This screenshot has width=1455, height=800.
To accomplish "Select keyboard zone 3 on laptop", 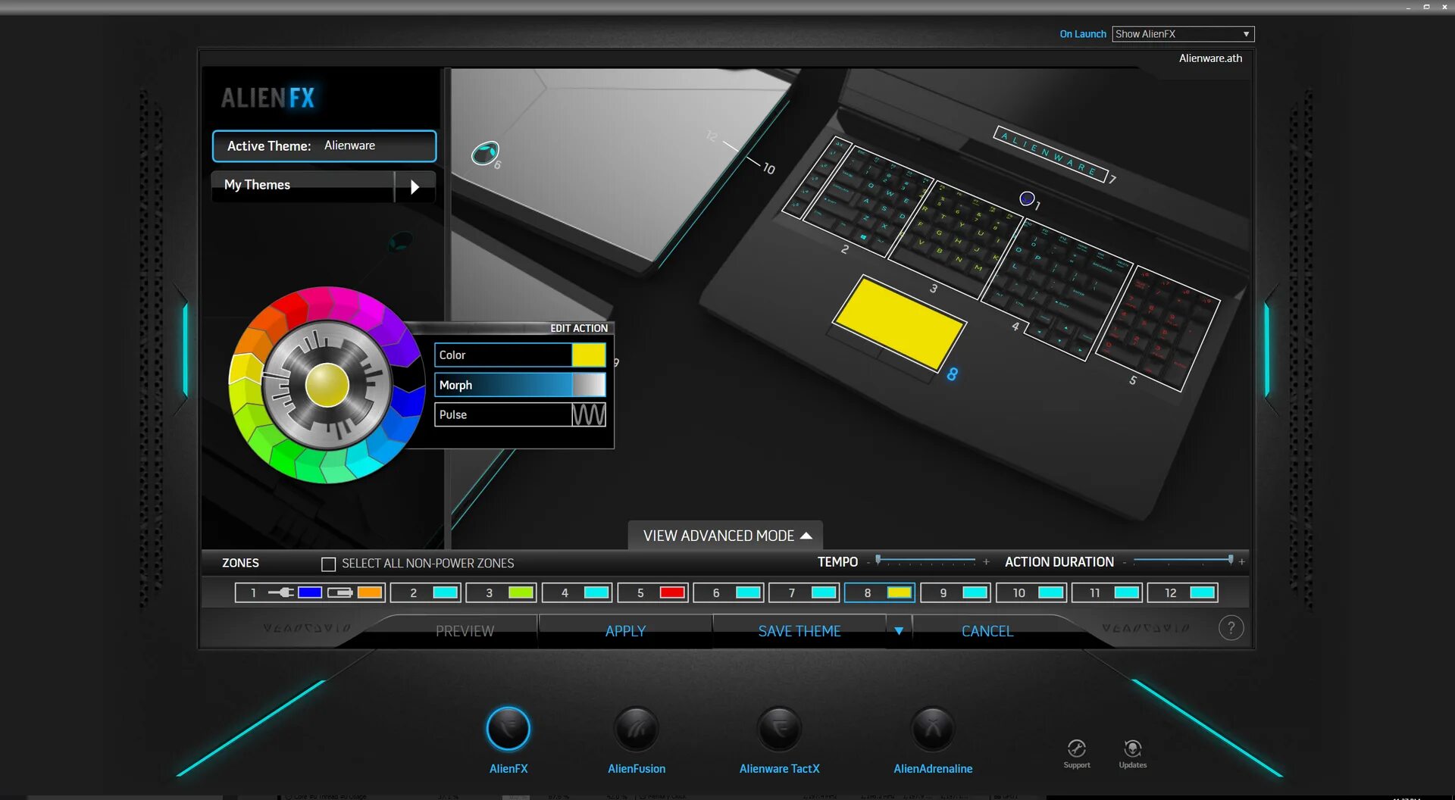I will tap(955, 239).
